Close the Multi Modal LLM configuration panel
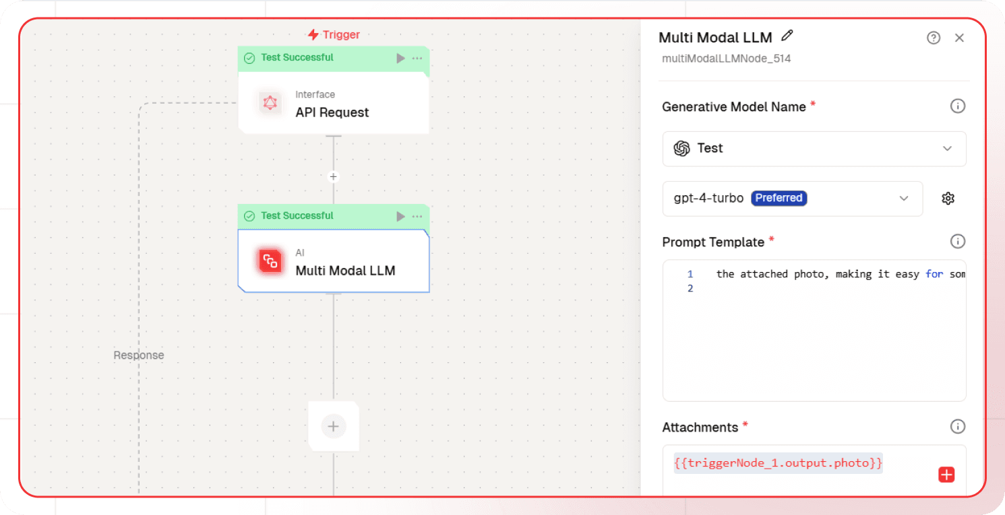1005x515 pixels. click(959, 38)
